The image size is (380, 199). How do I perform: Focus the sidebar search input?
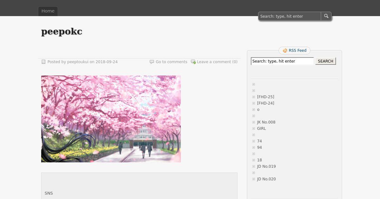click(x=282, y=61)
